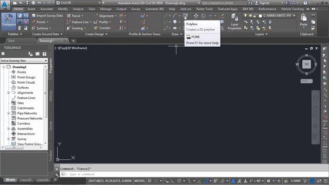Click the Corridor button
This screenshot has width=329, height=185.
coord(102,28)
